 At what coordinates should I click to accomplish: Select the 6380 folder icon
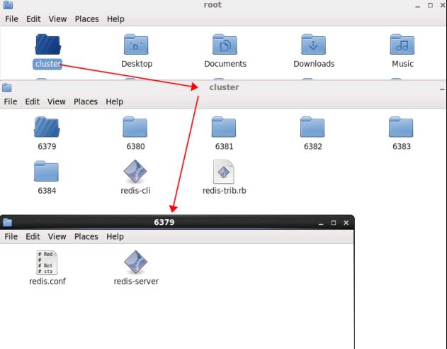coord(135,127)
